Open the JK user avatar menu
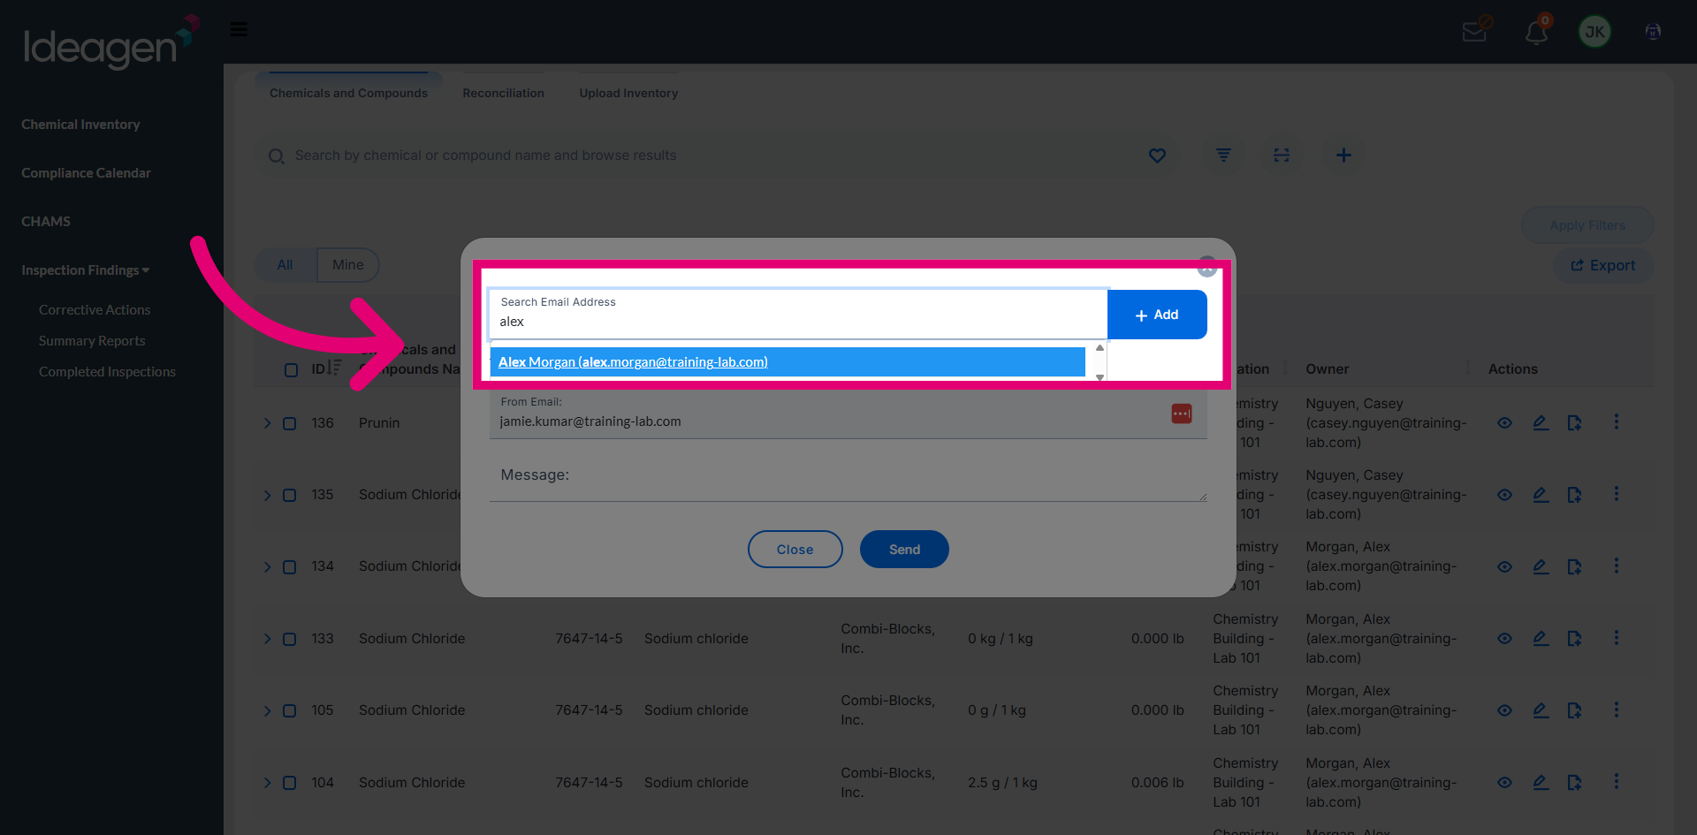The width and height of the screenshot is (1697, 835). click(x=1594, y=32)
